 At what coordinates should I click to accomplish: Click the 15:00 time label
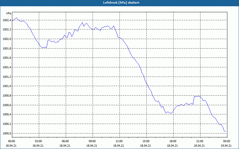pyautogui.click(x=146, y=141)
